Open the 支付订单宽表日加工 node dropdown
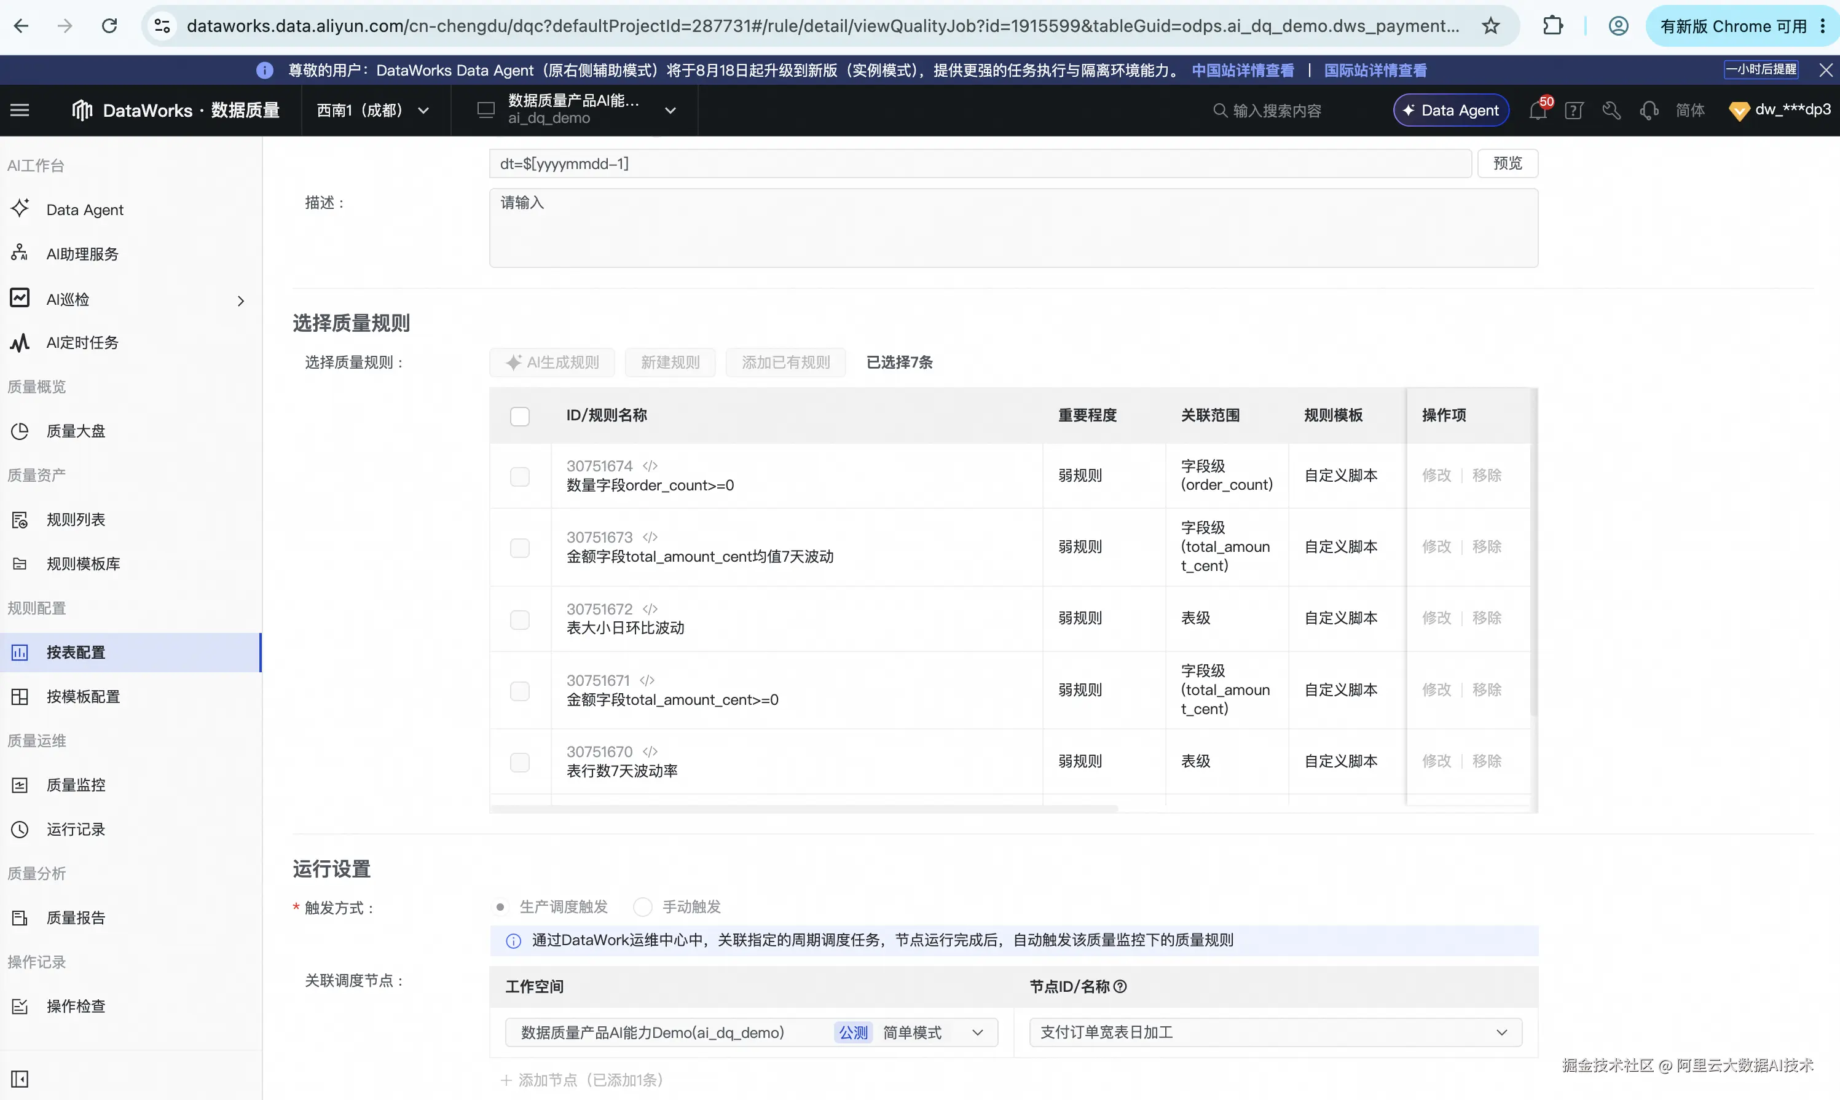This screenshot has width=1840, height=1100. coord(1275,1032)
